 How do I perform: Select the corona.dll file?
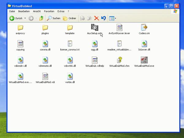click(45, 44)
